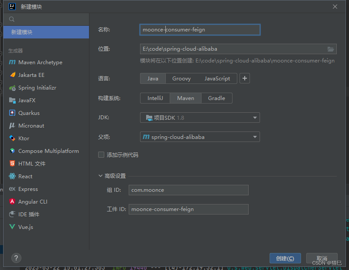Select Jakarta EE generator label

[31, 75]
